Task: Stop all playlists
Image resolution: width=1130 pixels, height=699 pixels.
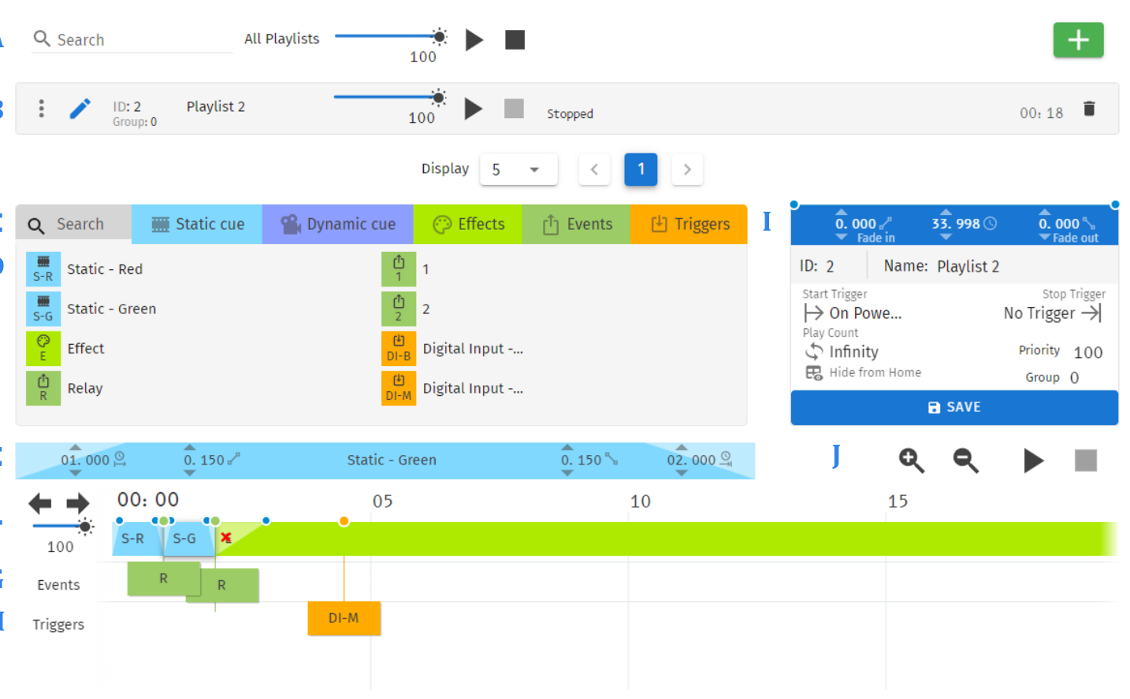Action: pyautogui.click(x=515, y=39)
